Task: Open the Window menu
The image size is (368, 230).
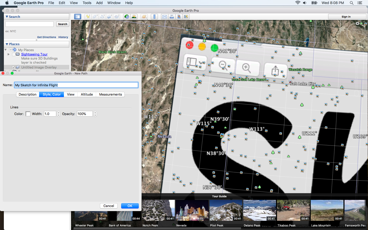Action: click(114, 3)
